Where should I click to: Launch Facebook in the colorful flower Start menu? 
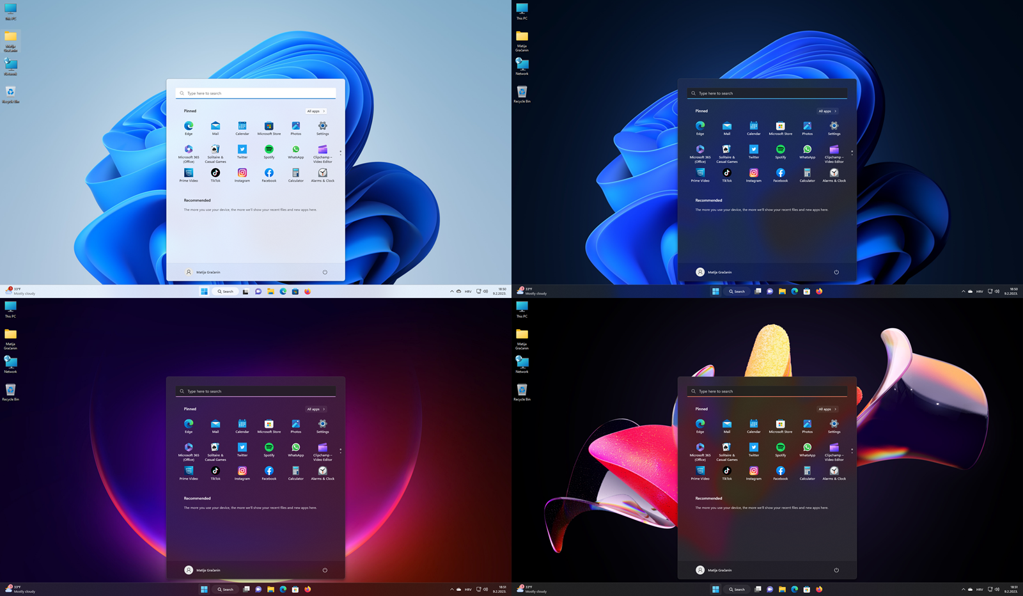[x=781, y=473]
